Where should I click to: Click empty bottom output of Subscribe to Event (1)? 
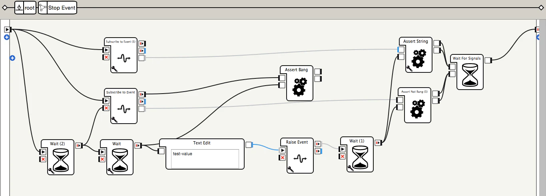(141, 58)
